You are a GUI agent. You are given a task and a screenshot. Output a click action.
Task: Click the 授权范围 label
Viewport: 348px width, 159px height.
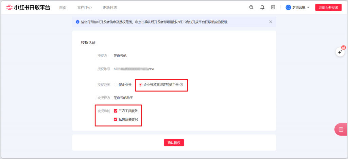(104, 85)
